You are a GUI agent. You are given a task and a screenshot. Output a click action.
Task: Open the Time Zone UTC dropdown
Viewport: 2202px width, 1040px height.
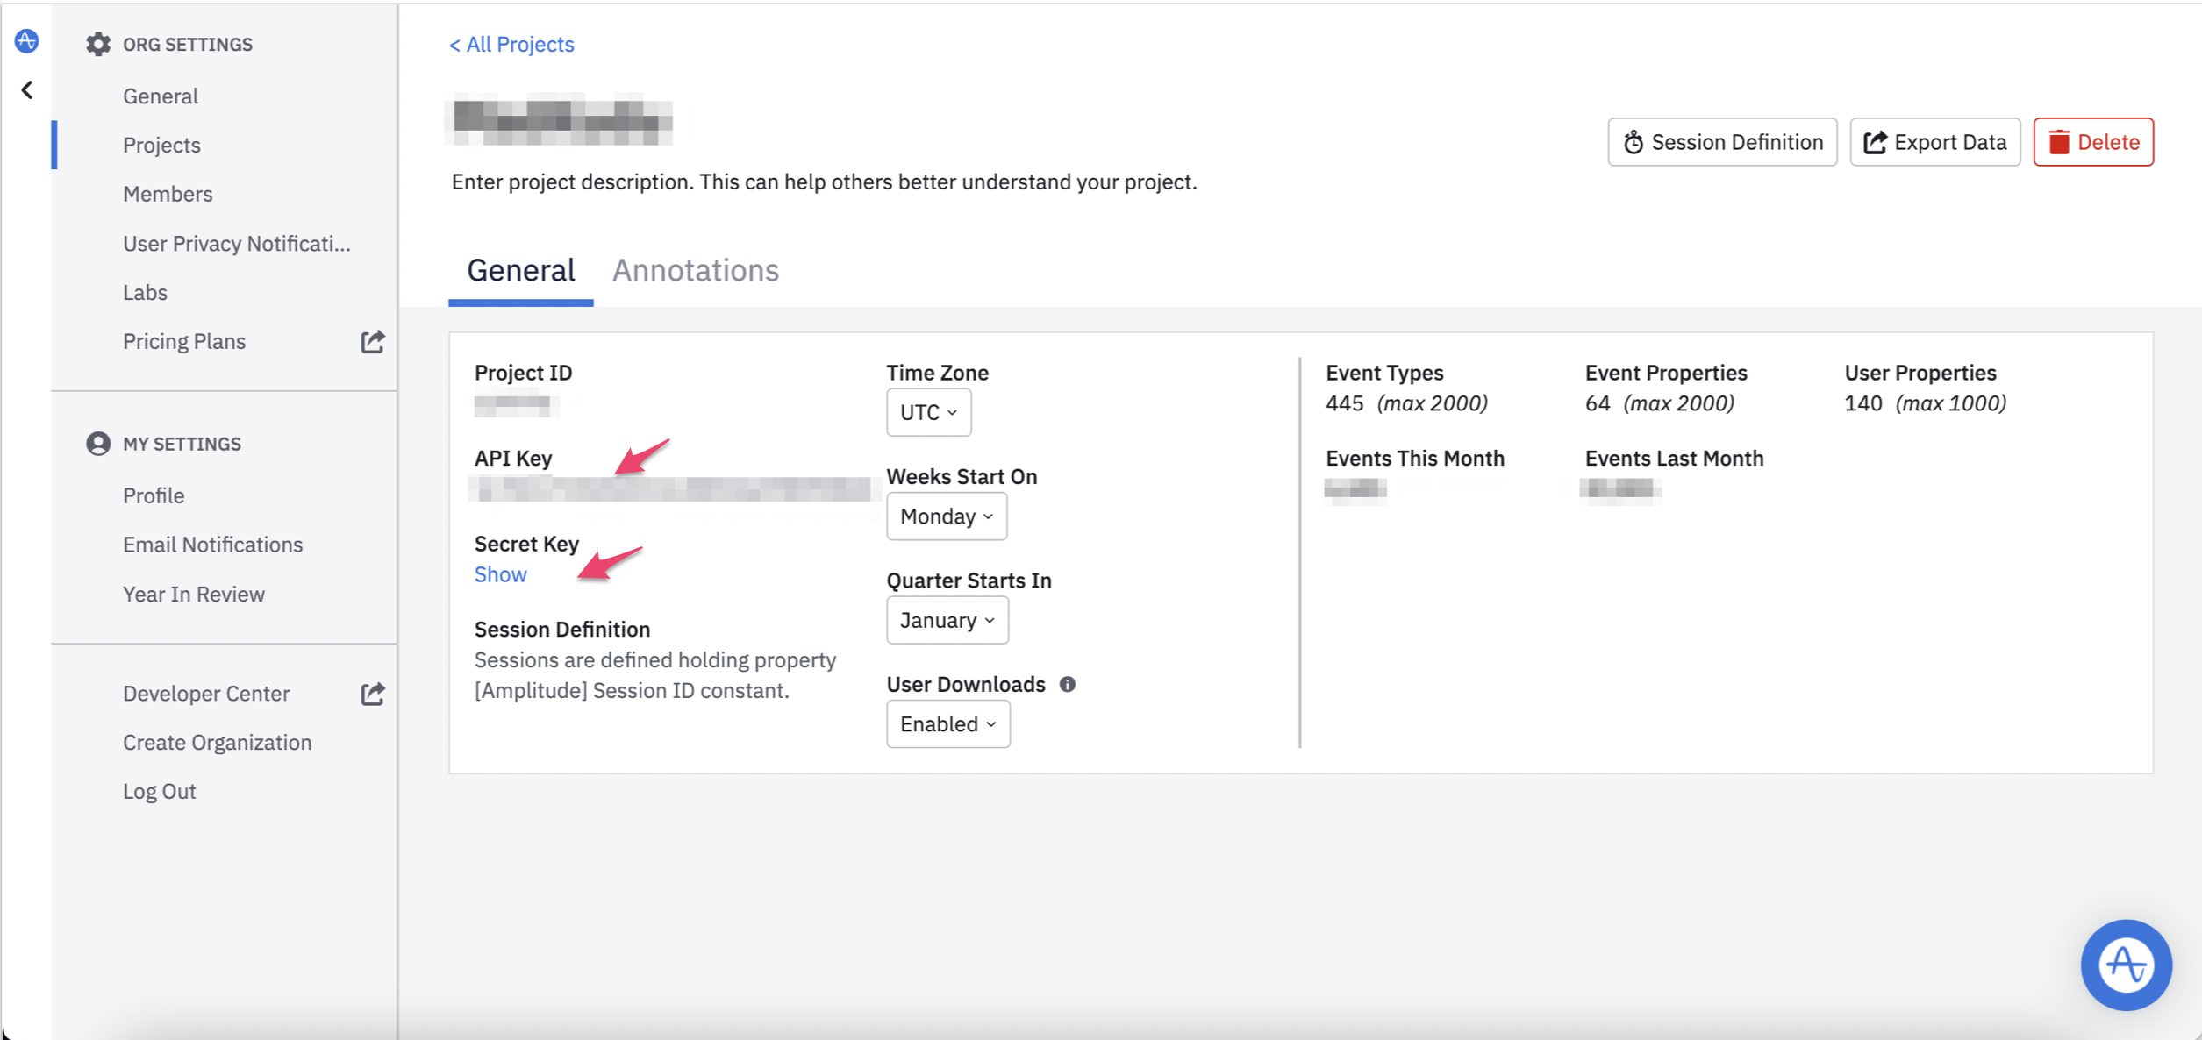[x=928, y=412]
